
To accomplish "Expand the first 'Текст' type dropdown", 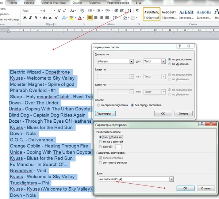I will pyautogui.click(x=164, y=61).
